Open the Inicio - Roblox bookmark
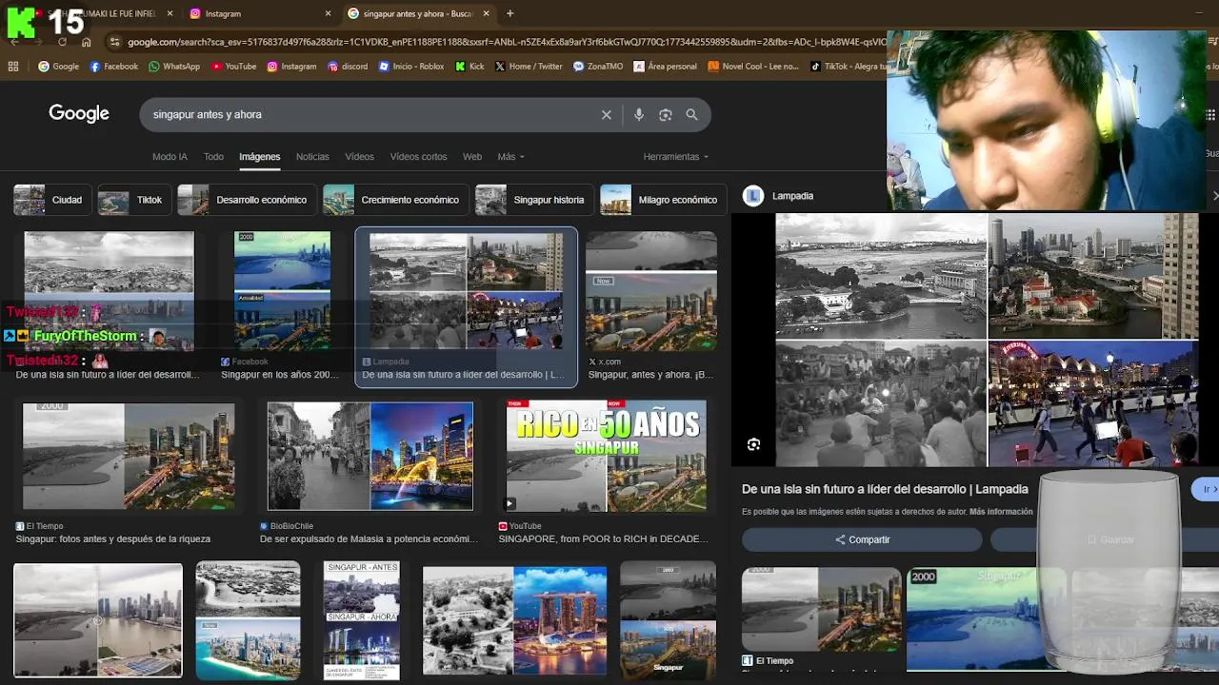The height and width of the screenshot is (685, 1219). 411,67
